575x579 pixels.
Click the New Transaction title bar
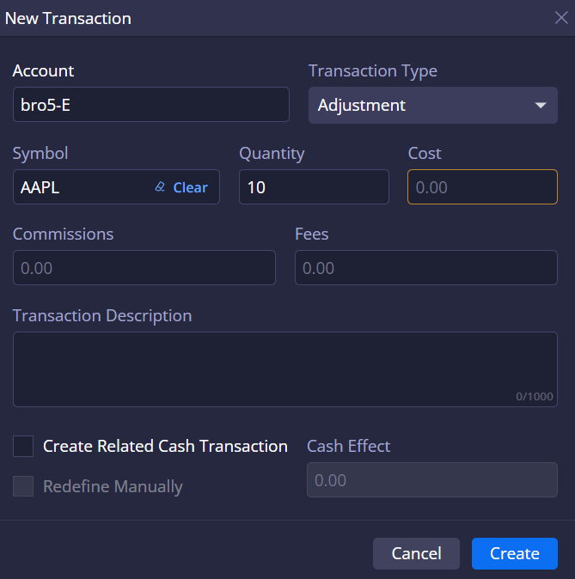(258, 18)
